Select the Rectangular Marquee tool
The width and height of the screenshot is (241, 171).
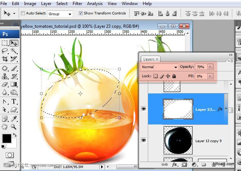pyautogui.click(x=5, y=43)
